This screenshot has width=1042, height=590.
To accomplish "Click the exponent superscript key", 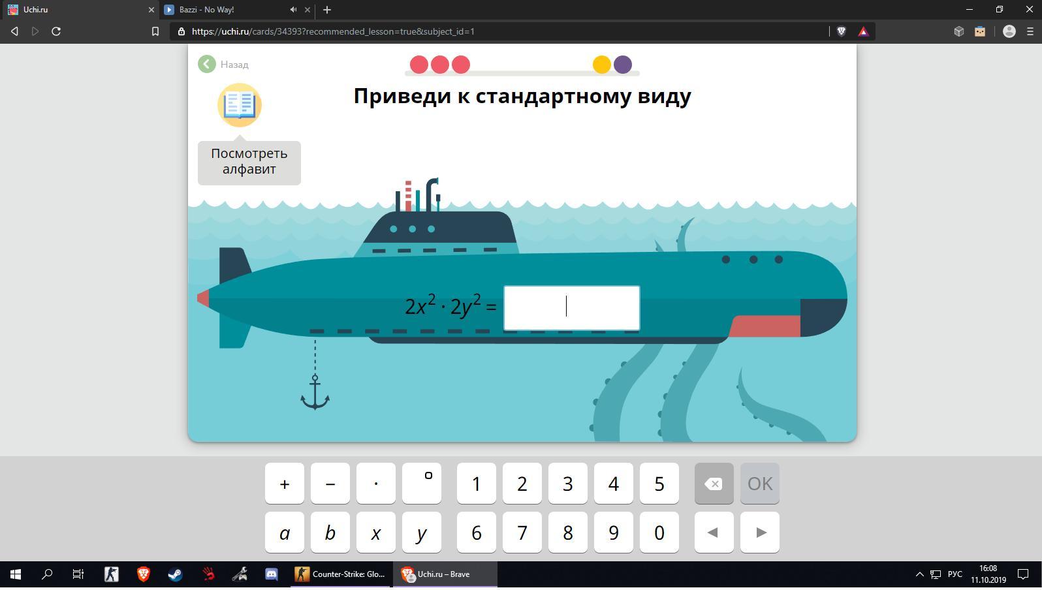I will [422, 484].
